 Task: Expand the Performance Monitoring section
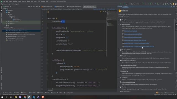click(x=118, y=82)
